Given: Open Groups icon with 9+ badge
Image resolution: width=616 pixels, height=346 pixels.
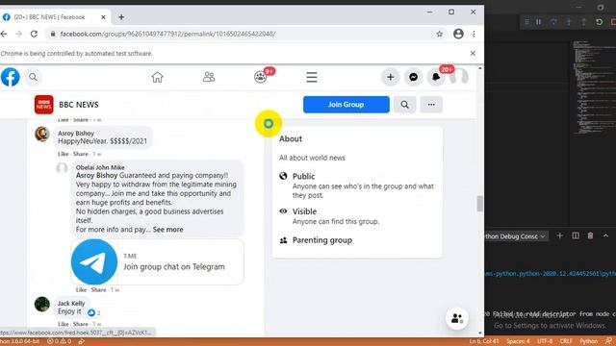Looking at the screenshot, I should pos(260,77).
